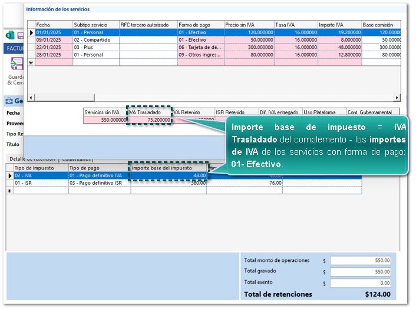Click the IVA Trasladado 75.200000 cell
Viewport: 416px width, 309px height.
pyautogui.click(x=150, y=119)
